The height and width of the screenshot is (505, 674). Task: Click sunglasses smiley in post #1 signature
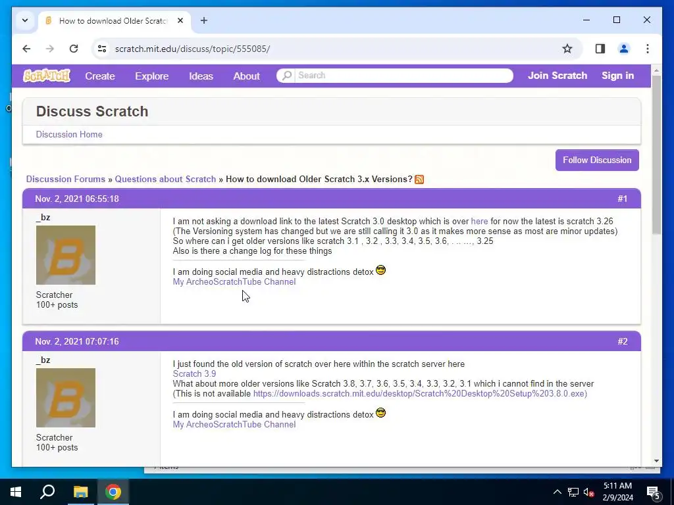tap(381, 270)
